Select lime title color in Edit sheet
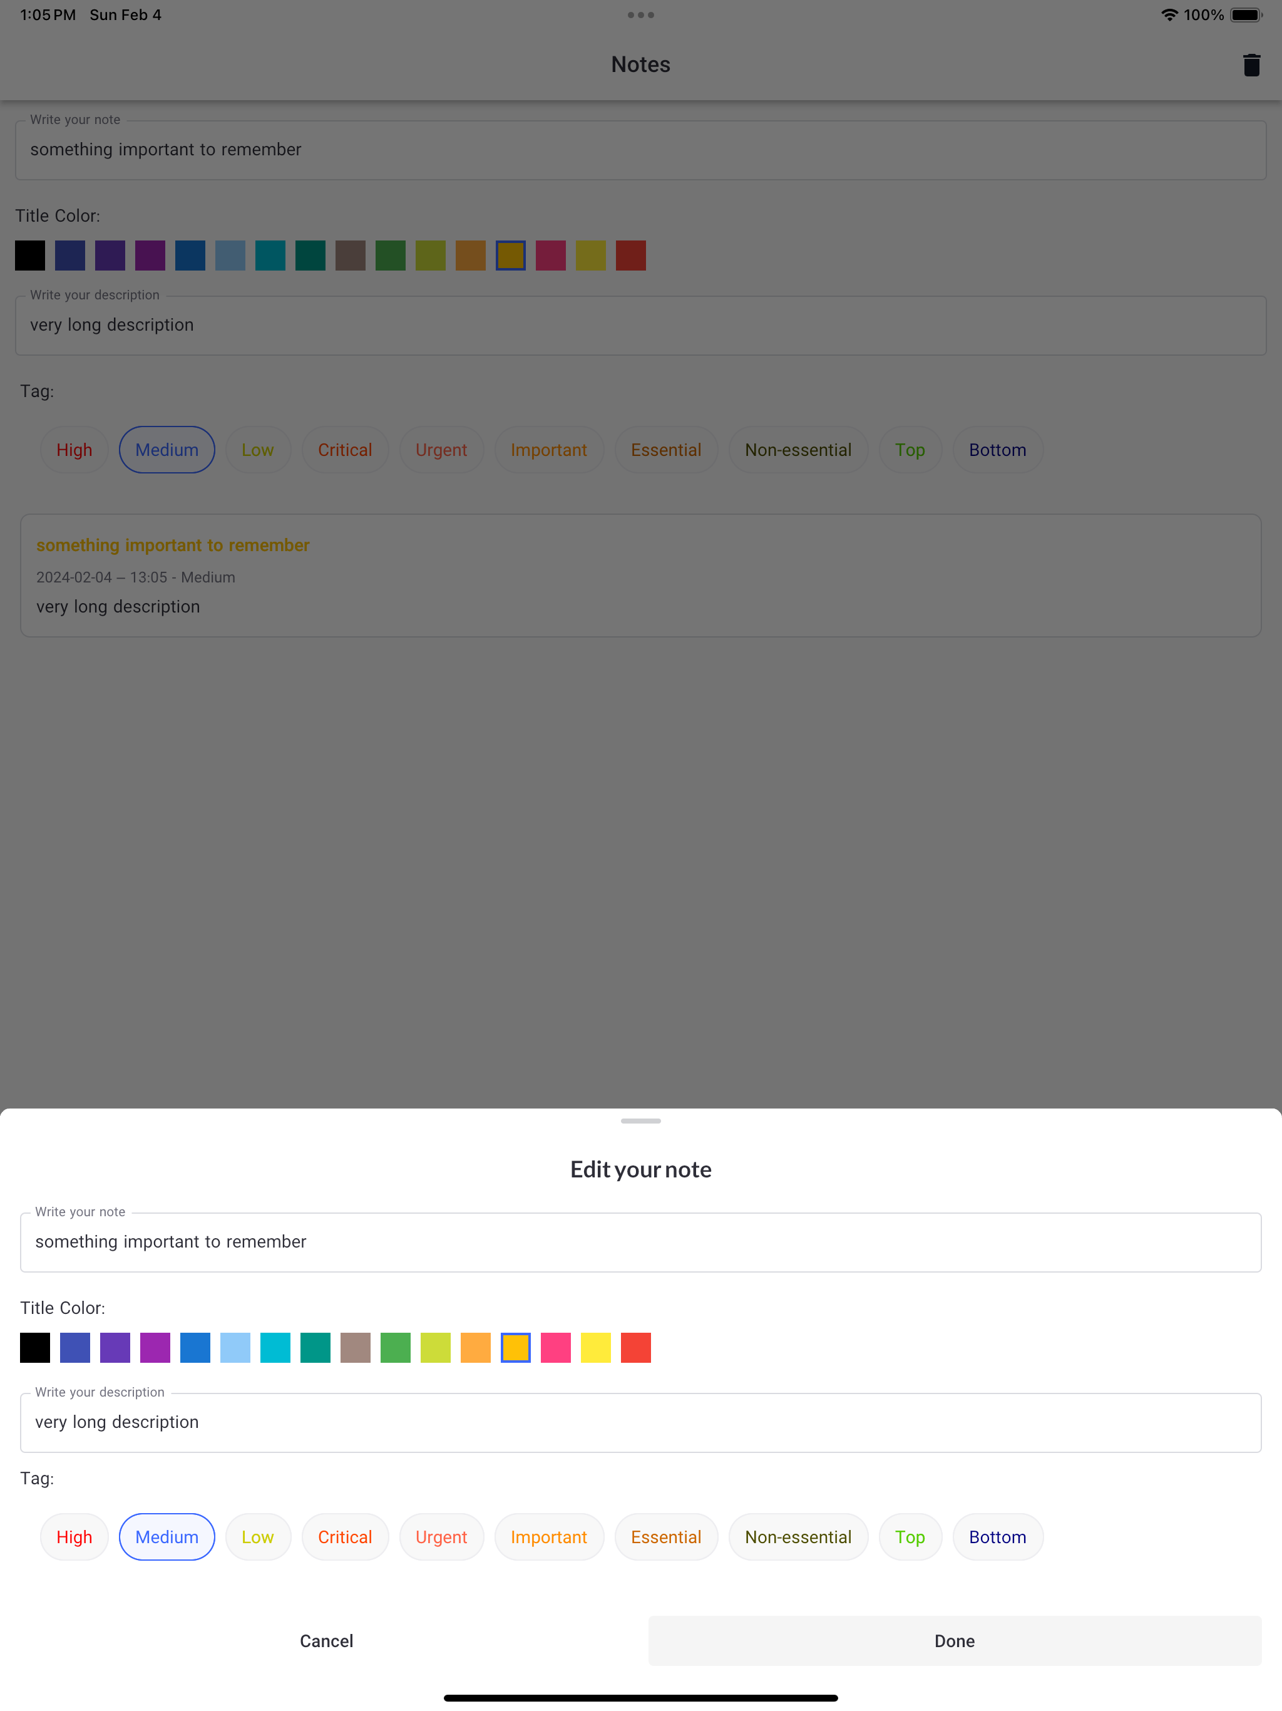Screen dimensions: 1282x1711 (435, 1348)
